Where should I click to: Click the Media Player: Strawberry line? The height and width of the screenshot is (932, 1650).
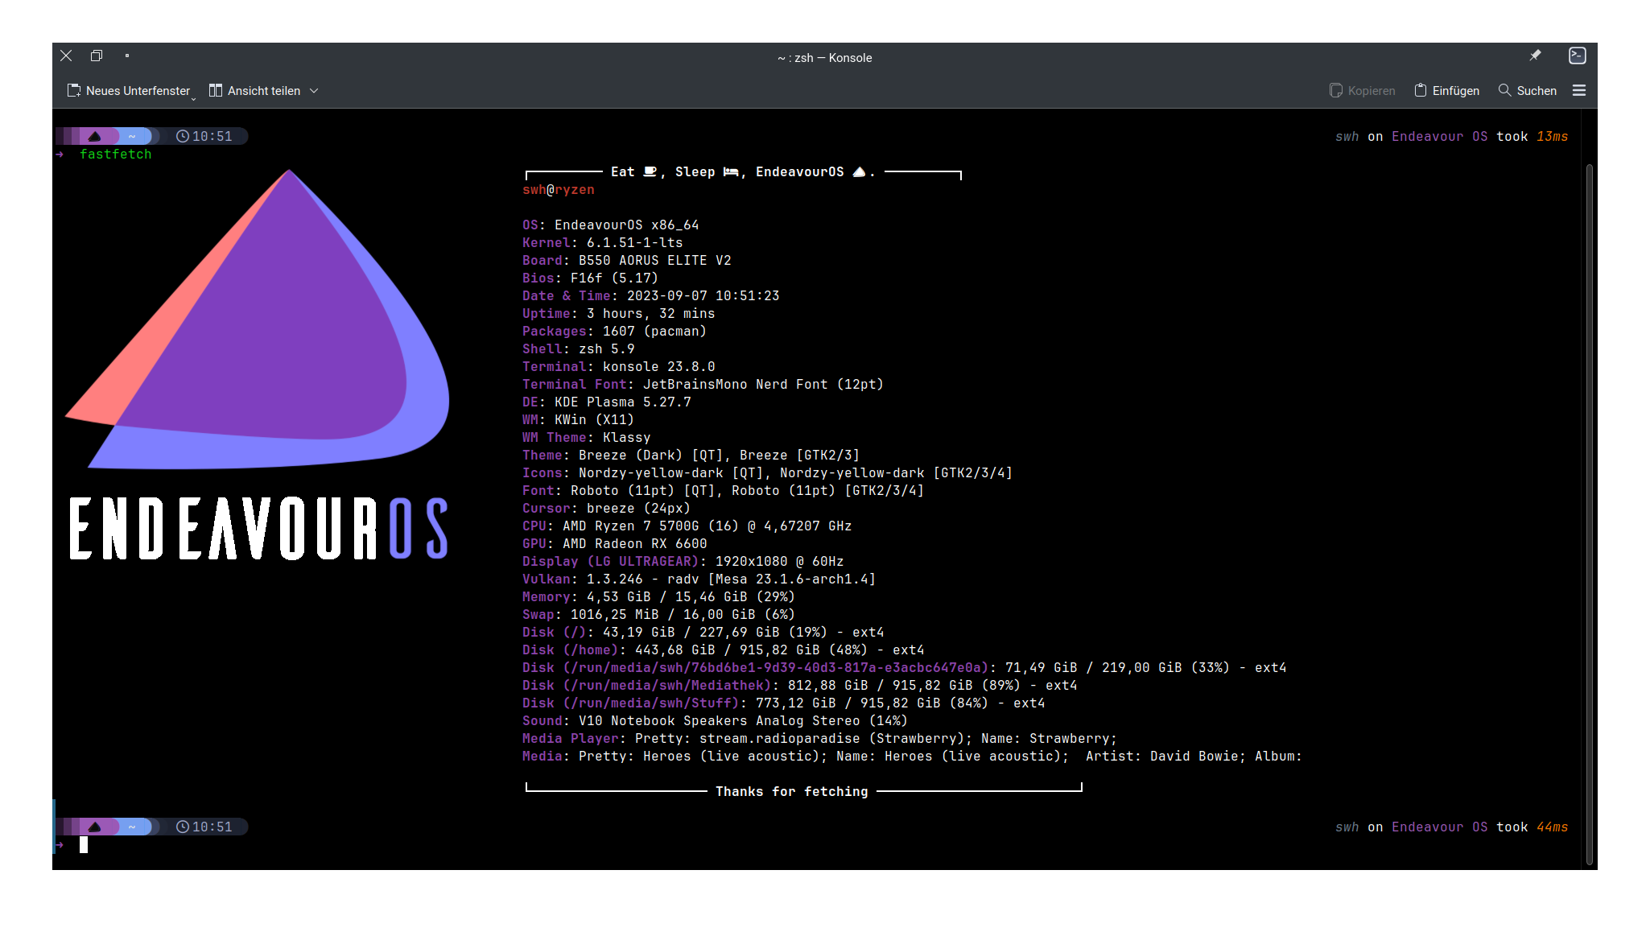click(820, 739)
